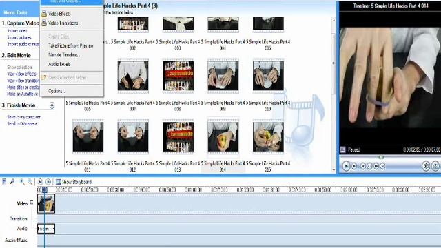Select clip 5 Simple Life Hacks Part 4 011
The width and height of the screenshot is (441, 248).
(x=88, y=136)
